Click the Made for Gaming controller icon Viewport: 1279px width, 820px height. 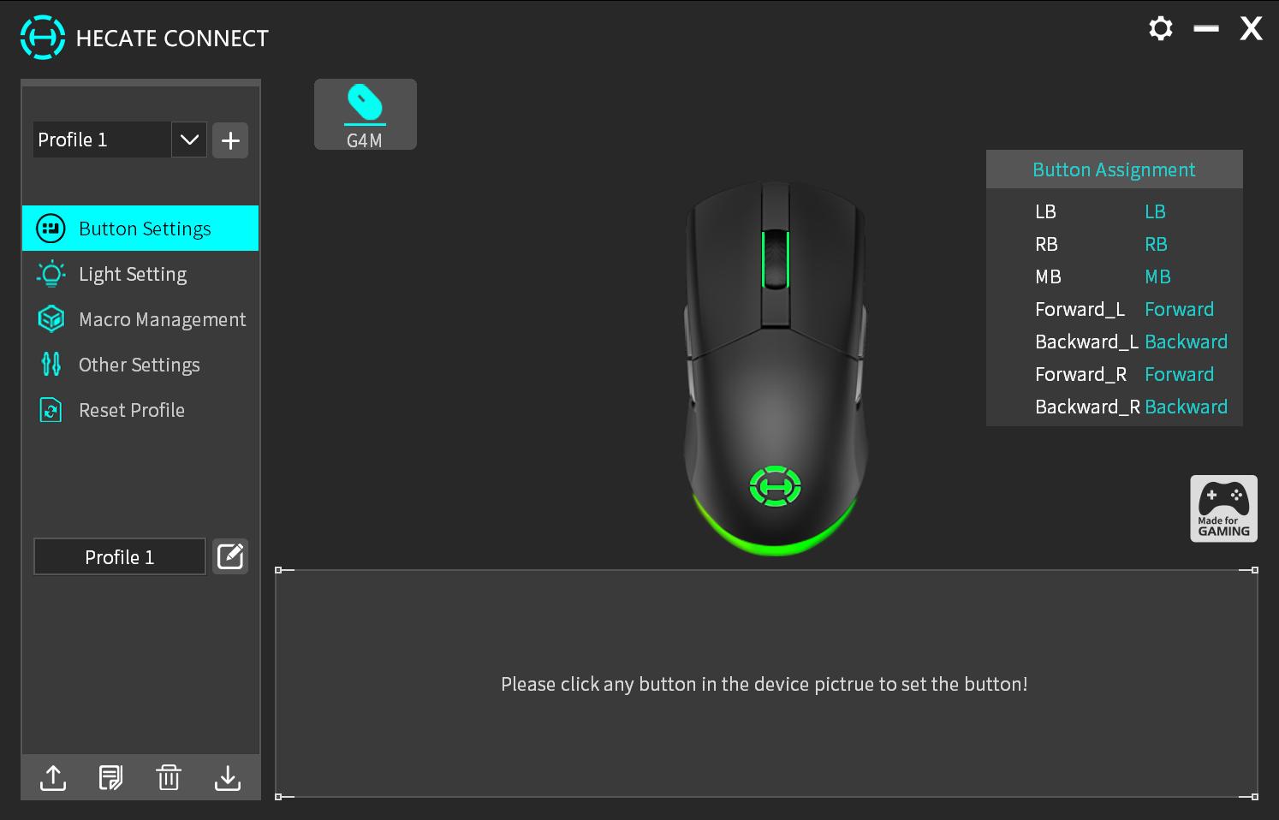1223,508
